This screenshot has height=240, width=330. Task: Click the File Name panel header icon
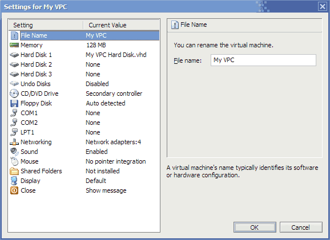(175, 25)
